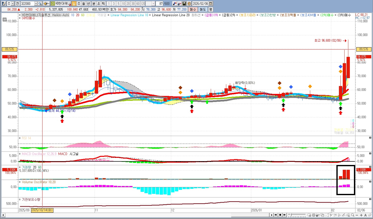373x219 pixels.
Task: Click the print chart icon in the bottom toolbar
Action: tap(348, 215)
